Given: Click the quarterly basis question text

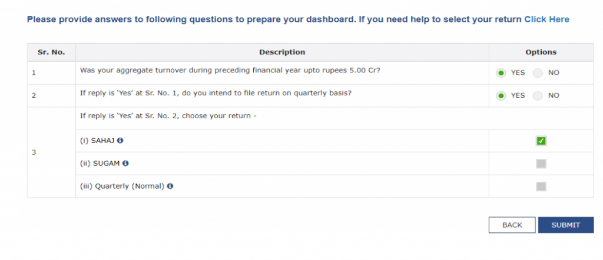Looking at the screenshot, I should point(216,93).
